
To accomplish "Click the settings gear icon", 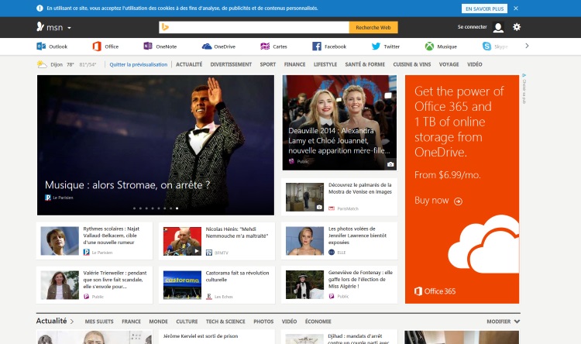I will (517, 27).
